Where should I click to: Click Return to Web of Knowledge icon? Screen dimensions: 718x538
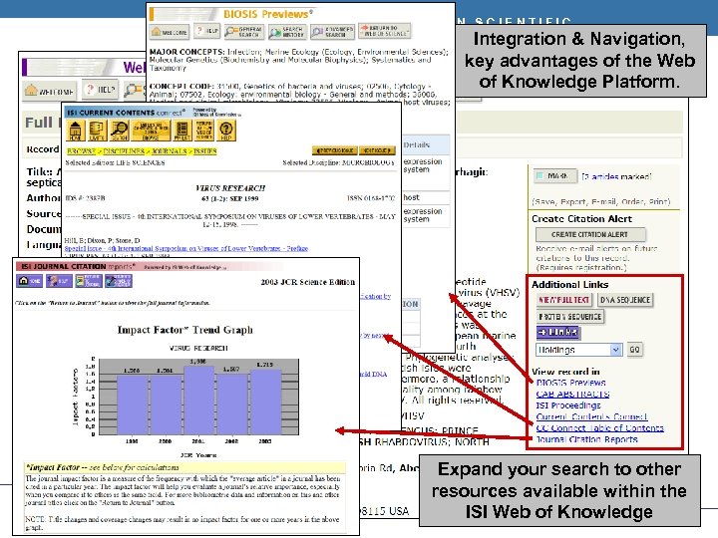204,131
